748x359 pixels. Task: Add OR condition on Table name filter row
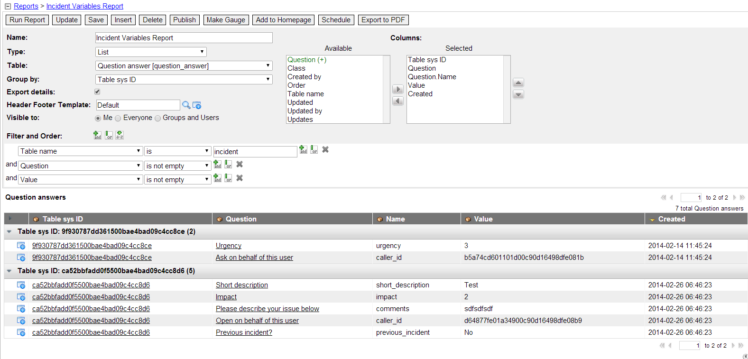314,150
